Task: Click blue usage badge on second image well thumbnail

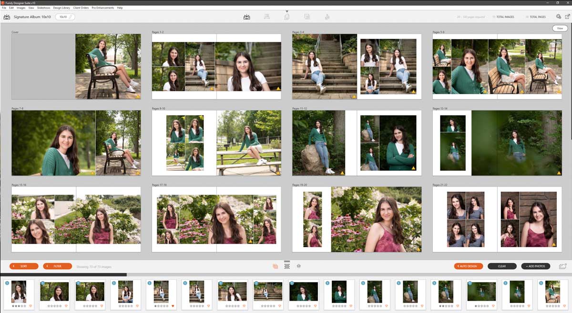Action: 42,284
